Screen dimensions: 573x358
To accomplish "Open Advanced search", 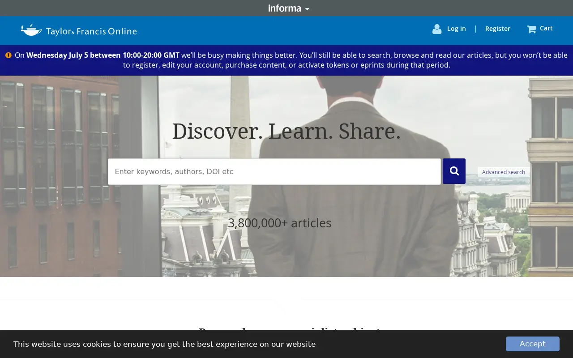I will point(504,172).
